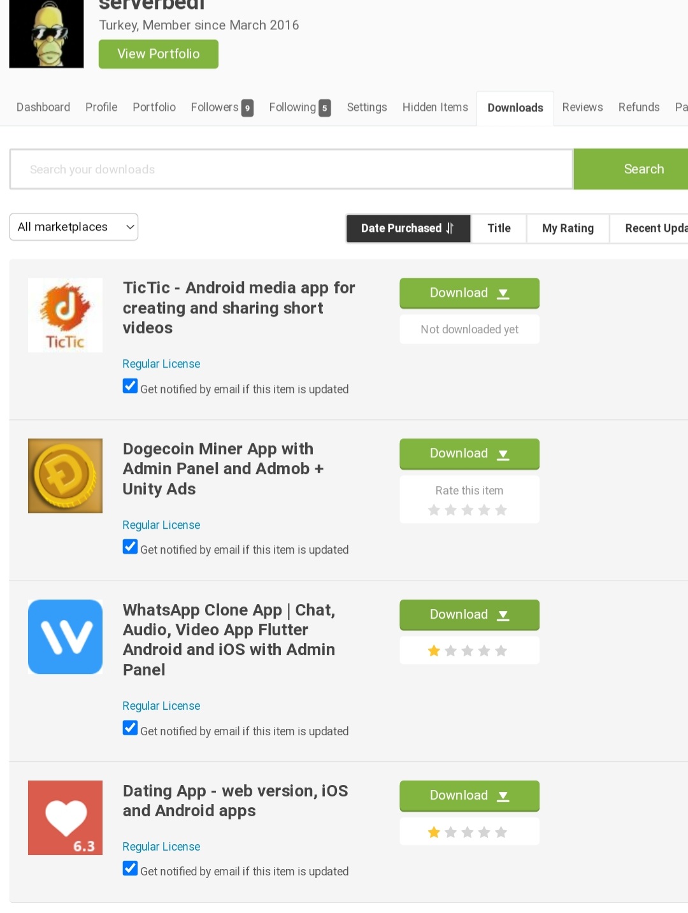Click the View Portfolio button
The width and height of the screenshot is (688, 913).
point(159,54)
